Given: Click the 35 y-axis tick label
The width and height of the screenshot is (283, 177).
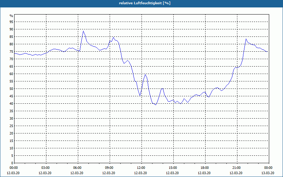Looking at the screenshot, I should click(x=11, y=111).
